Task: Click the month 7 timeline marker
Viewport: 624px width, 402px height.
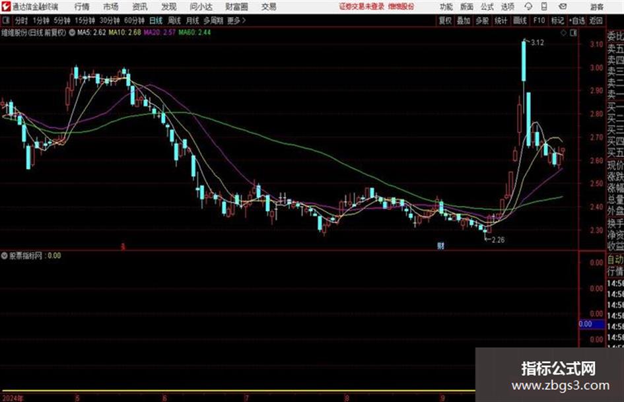Action: coord(247,398)
